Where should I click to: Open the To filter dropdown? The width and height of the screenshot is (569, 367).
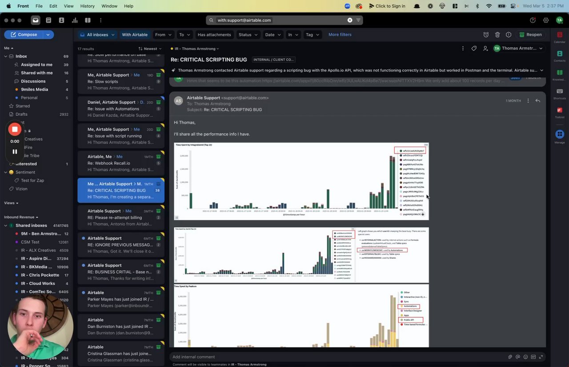pyautogui.click(x=184, y=35)
